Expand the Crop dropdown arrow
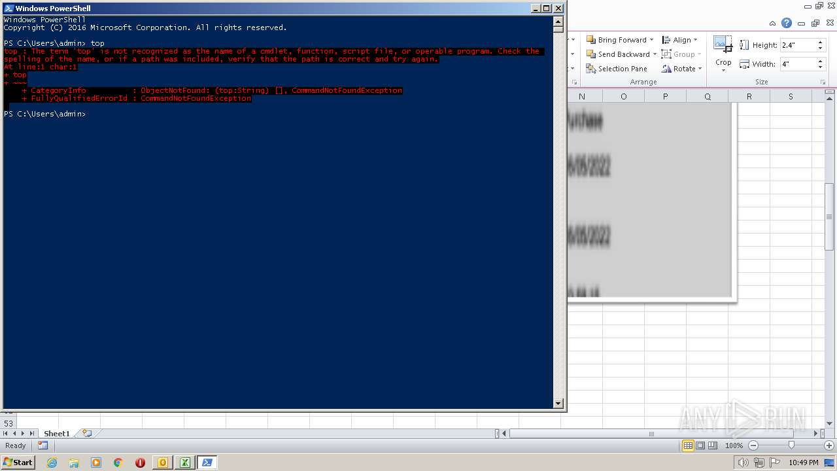 [723, 69]
